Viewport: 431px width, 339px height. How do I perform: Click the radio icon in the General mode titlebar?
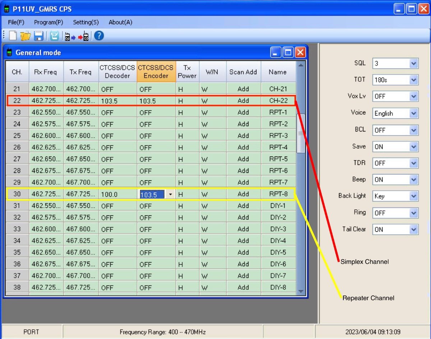point(9,52)
